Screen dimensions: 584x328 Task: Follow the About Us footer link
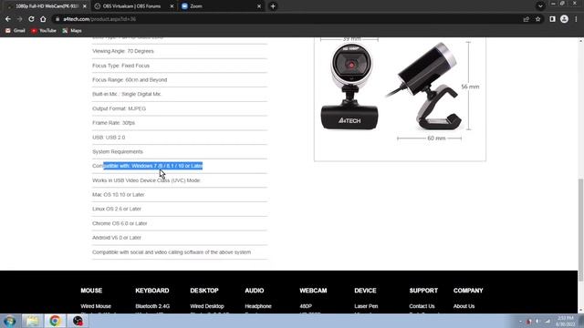[x=464, y=306]
